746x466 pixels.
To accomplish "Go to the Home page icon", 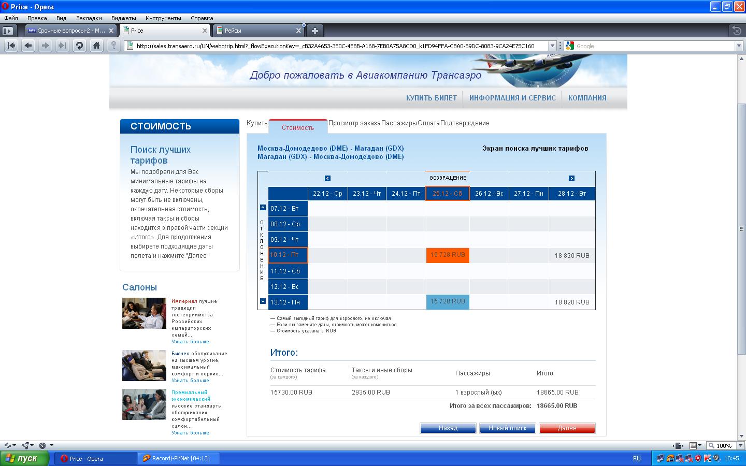I will pyautogui.click(x=96, y=46).
